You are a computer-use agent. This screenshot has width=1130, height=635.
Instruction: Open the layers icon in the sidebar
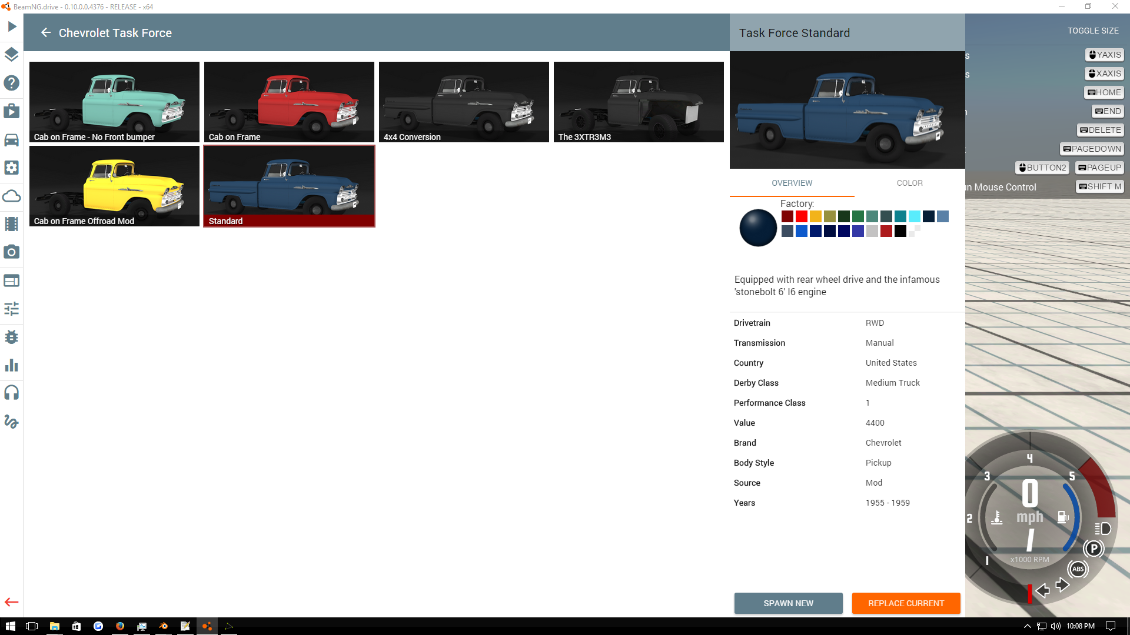(x=12, y=55)
